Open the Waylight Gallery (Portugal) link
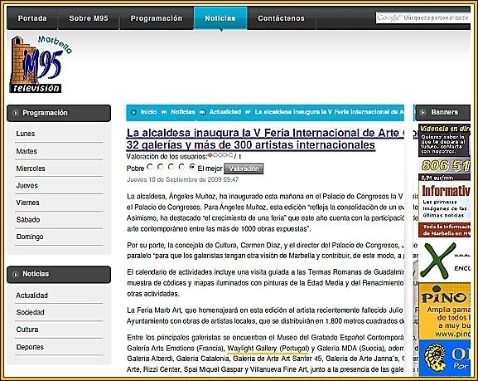This screenshot has width=478, height=381. (x=268, y=349)
